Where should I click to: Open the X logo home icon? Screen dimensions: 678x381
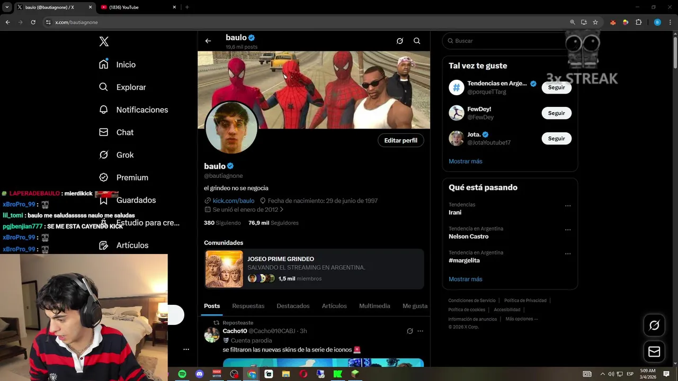(x=104, y=42)
